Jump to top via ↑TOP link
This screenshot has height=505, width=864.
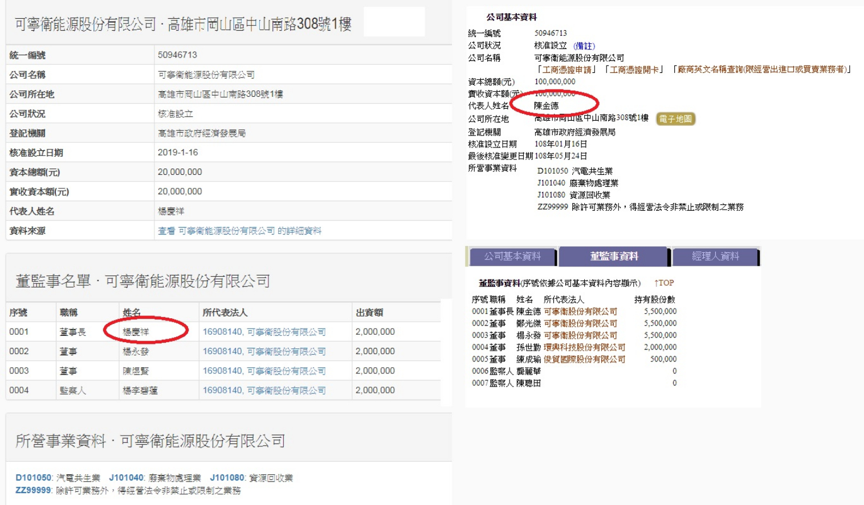point(664,283)
